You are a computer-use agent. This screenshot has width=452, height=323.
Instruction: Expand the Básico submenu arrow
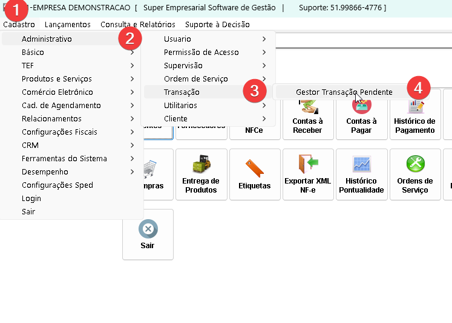point(132,53)
